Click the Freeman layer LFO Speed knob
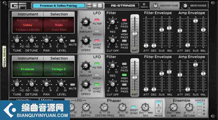 [86, 84]
